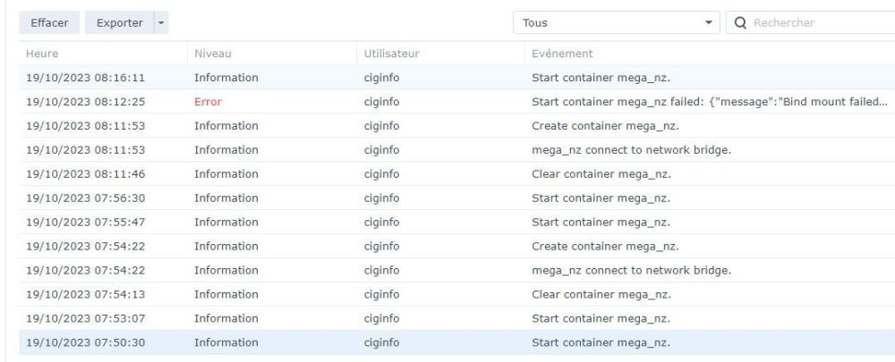Click the Effacer button
Viewport: 895px width, 362px height.
point(49,23)
